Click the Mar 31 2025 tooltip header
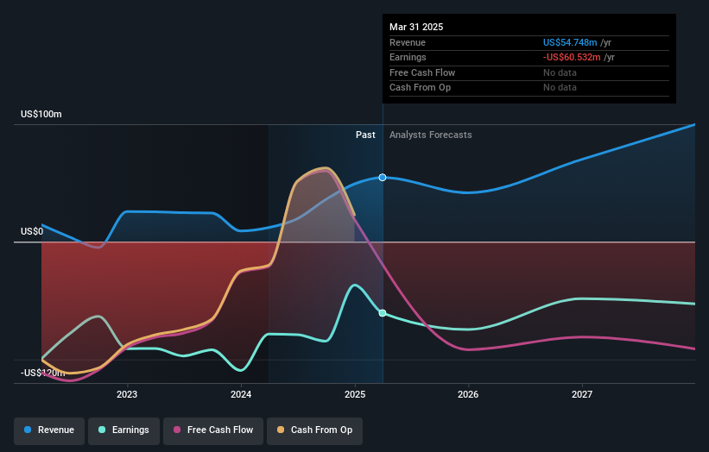The height and width of the screenshot is (452, 709). (416, 27)
